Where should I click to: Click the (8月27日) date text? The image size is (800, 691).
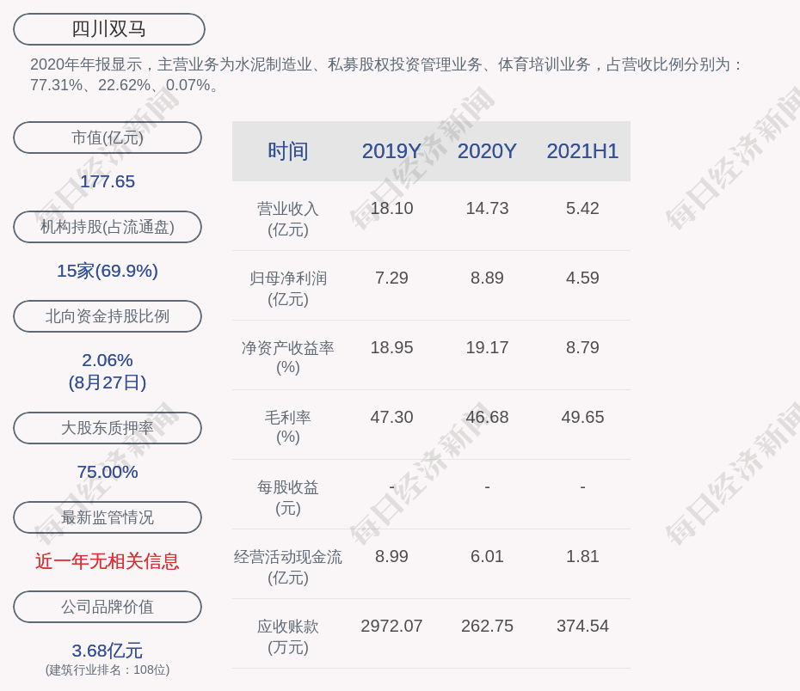pos(108,382)
